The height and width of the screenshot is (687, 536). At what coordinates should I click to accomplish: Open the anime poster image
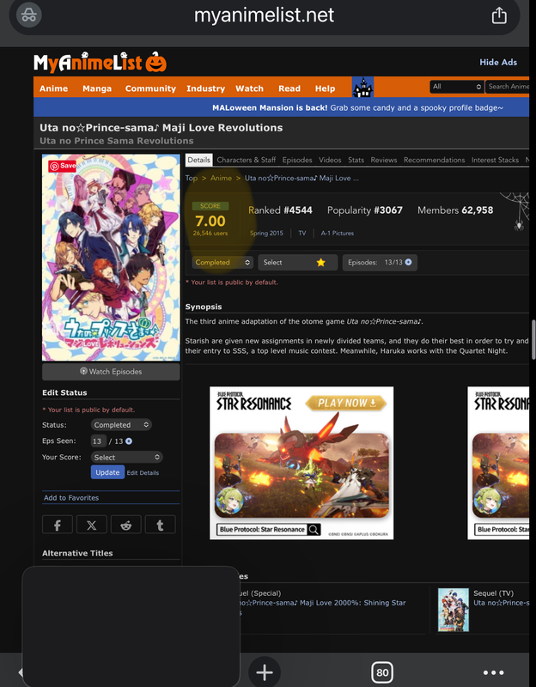click(111, 257)
